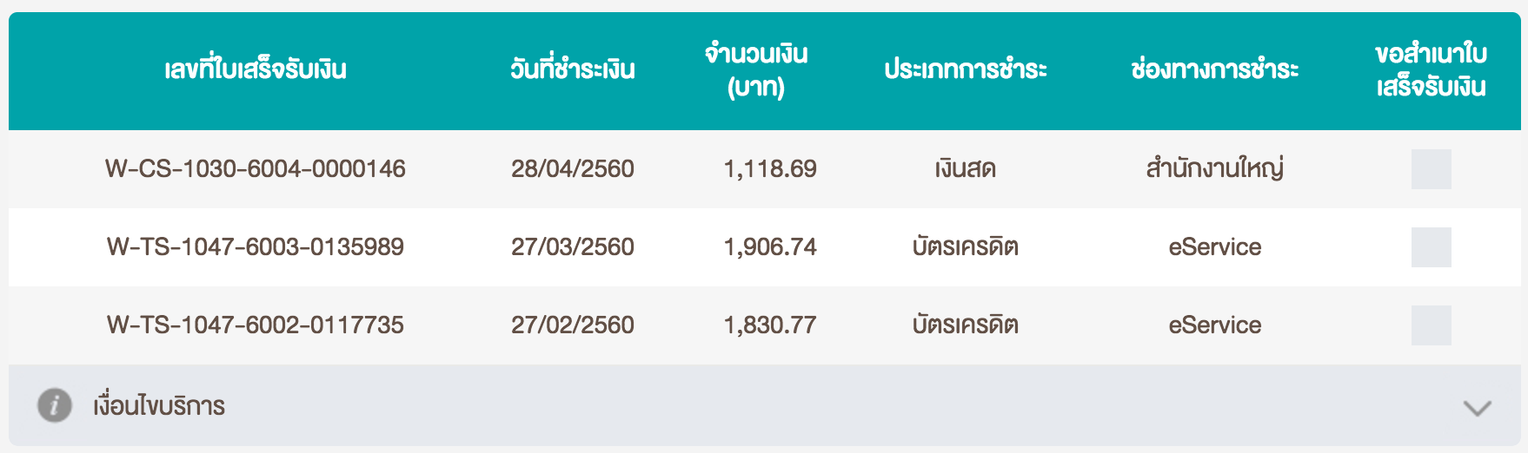Screen dimensions: 1528x453
Task: Click the payment date 28/04/2560
Action: 573,168
